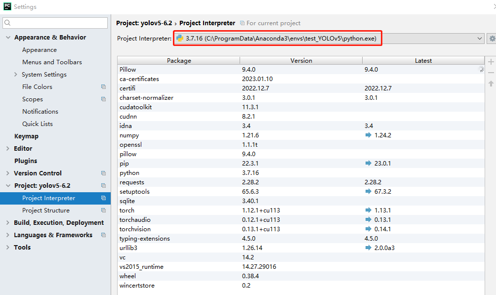Select the wheel package row
This screenshot has height=295, width=496.
pos(301,276)
